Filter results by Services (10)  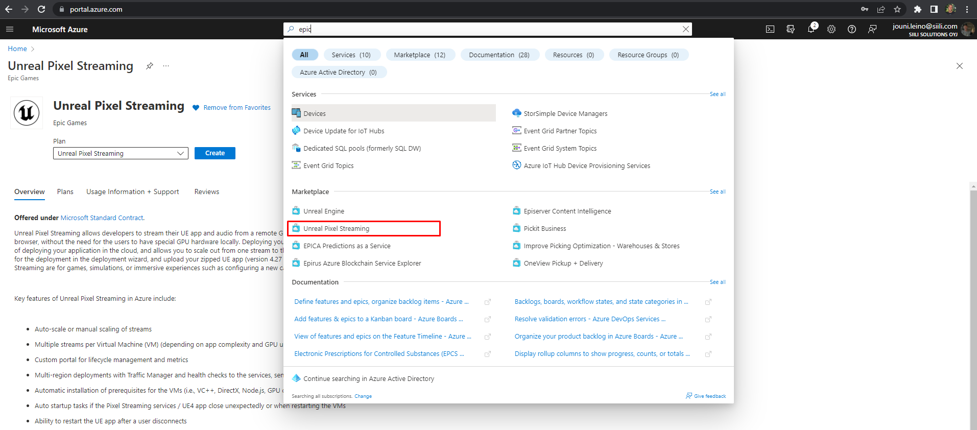[x=351, y=55]
